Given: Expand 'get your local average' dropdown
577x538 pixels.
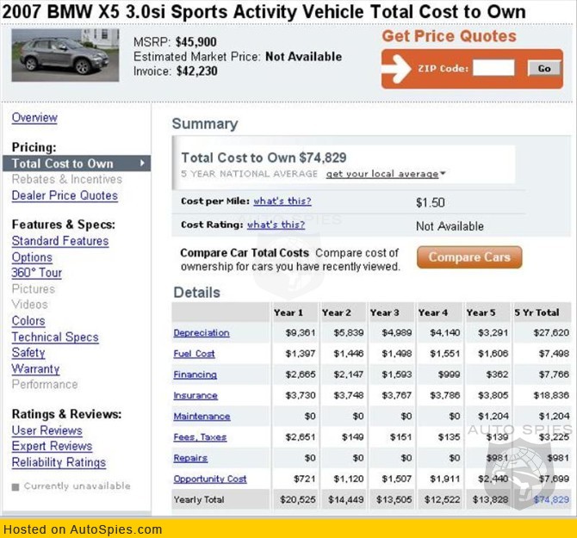Looking at the screenshot, I should coord(386,174).
